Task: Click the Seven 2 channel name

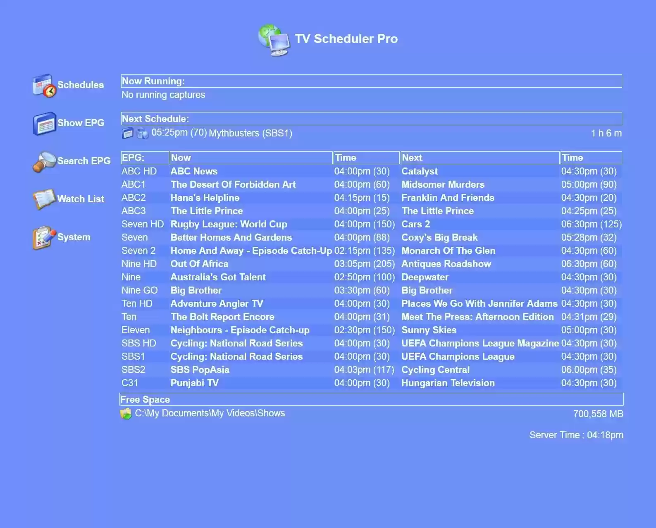Action: pos(138,251)
